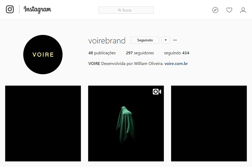This screenshot has height=167, width=252.
Task: Click the 48 publicações count
Action: click(102, 53)
